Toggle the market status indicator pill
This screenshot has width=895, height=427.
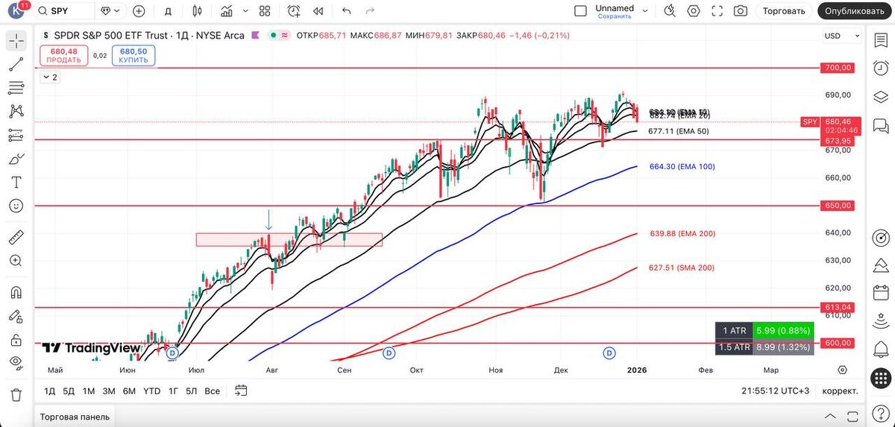[x=280, y=35]
